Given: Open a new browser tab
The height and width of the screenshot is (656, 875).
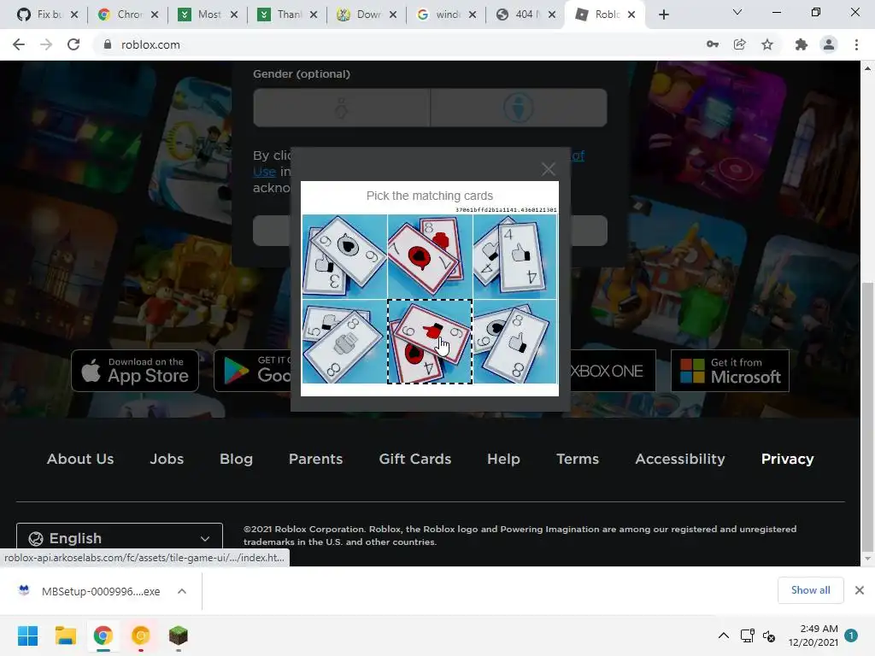Looking at the screenshot, I should 663,15.
